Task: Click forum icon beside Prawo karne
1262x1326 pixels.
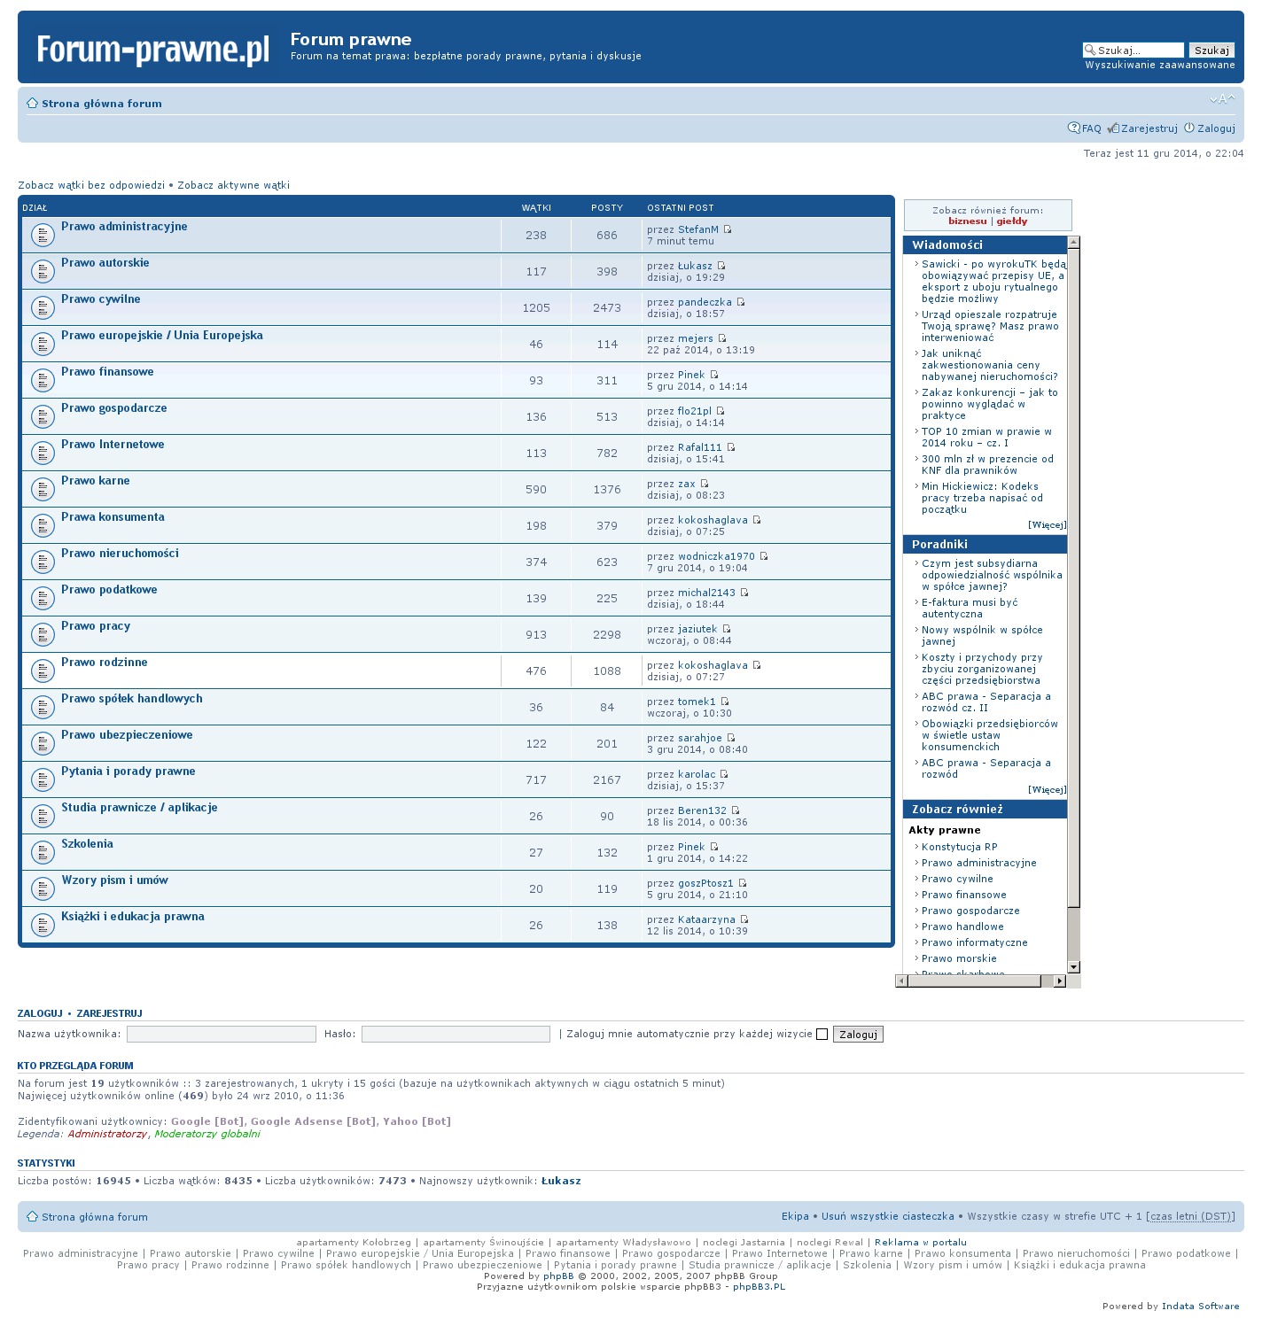Action: click(43, 490)
